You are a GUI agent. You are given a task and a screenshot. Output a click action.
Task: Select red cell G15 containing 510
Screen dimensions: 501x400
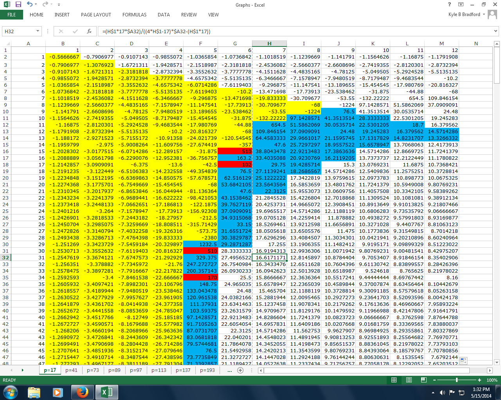235,151
